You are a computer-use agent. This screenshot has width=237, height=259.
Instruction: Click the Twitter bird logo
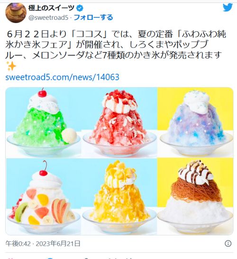point(228,8)
